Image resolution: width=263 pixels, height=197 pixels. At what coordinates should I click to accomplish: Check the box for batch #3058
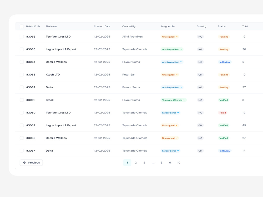(x=22, y=138)
